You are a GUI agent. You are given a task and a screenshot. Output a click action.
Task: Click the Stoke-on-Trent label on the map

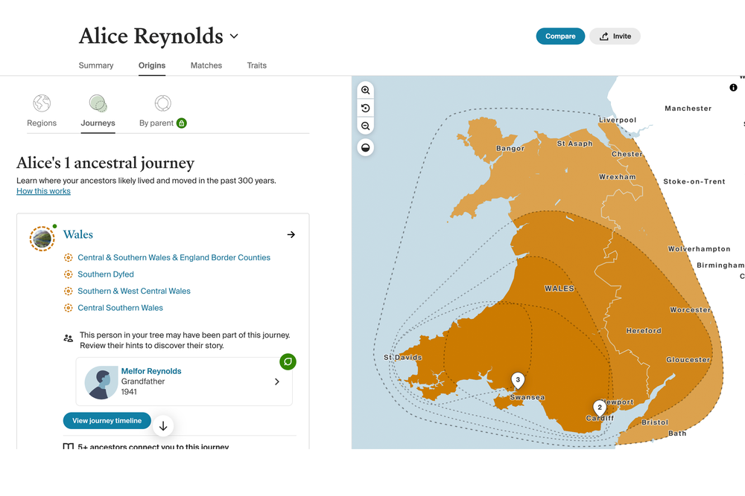(x=694, y=181)
